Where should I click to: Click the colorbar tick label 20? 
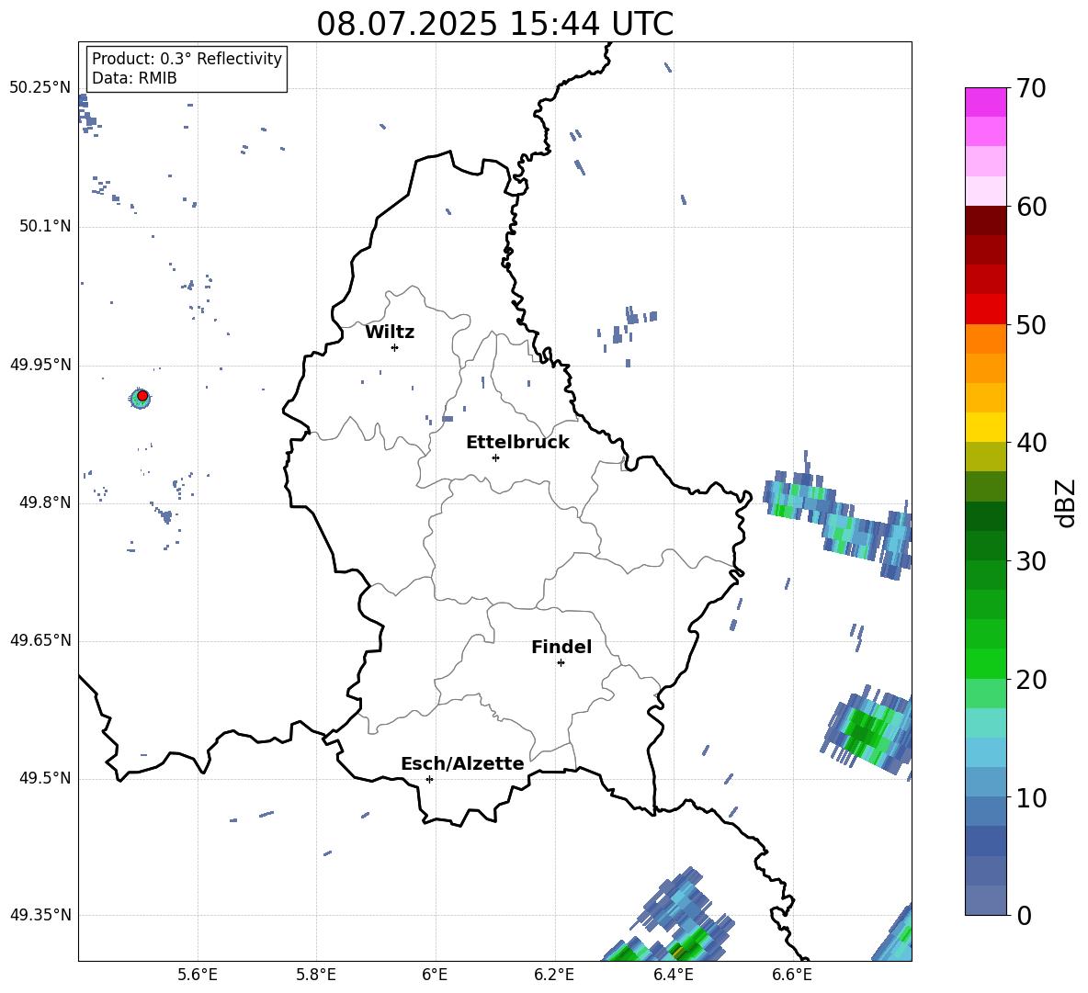coord(1031,680)
